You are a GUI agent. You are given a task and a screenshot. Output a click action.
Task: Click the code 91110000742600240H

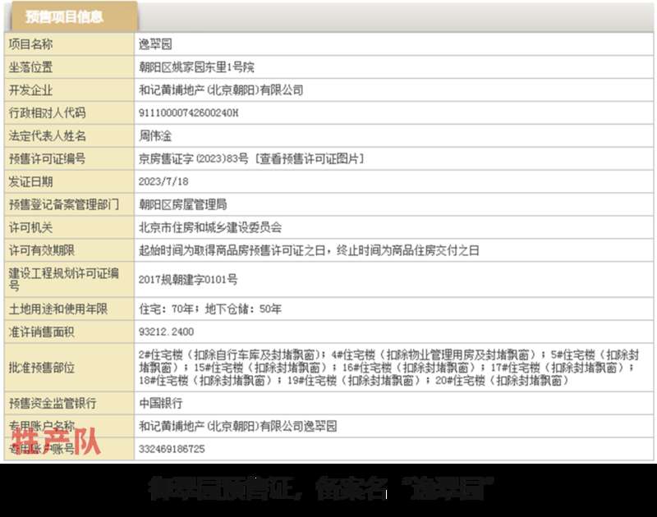pos(188,113)
